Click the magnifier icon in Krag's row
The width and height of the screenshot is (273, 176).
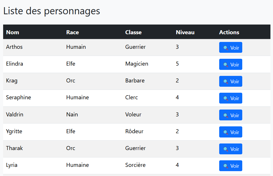click(226, 82)
